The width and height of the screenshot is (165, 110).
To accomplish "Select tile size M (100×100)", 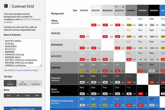I will [x=23, y=83].
